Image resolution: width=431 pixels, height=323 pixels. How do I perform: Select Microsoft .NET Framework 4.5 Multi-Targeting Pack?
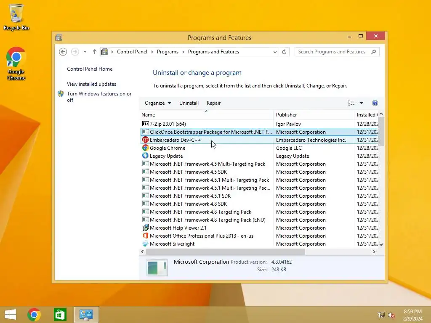pos(259,164)
